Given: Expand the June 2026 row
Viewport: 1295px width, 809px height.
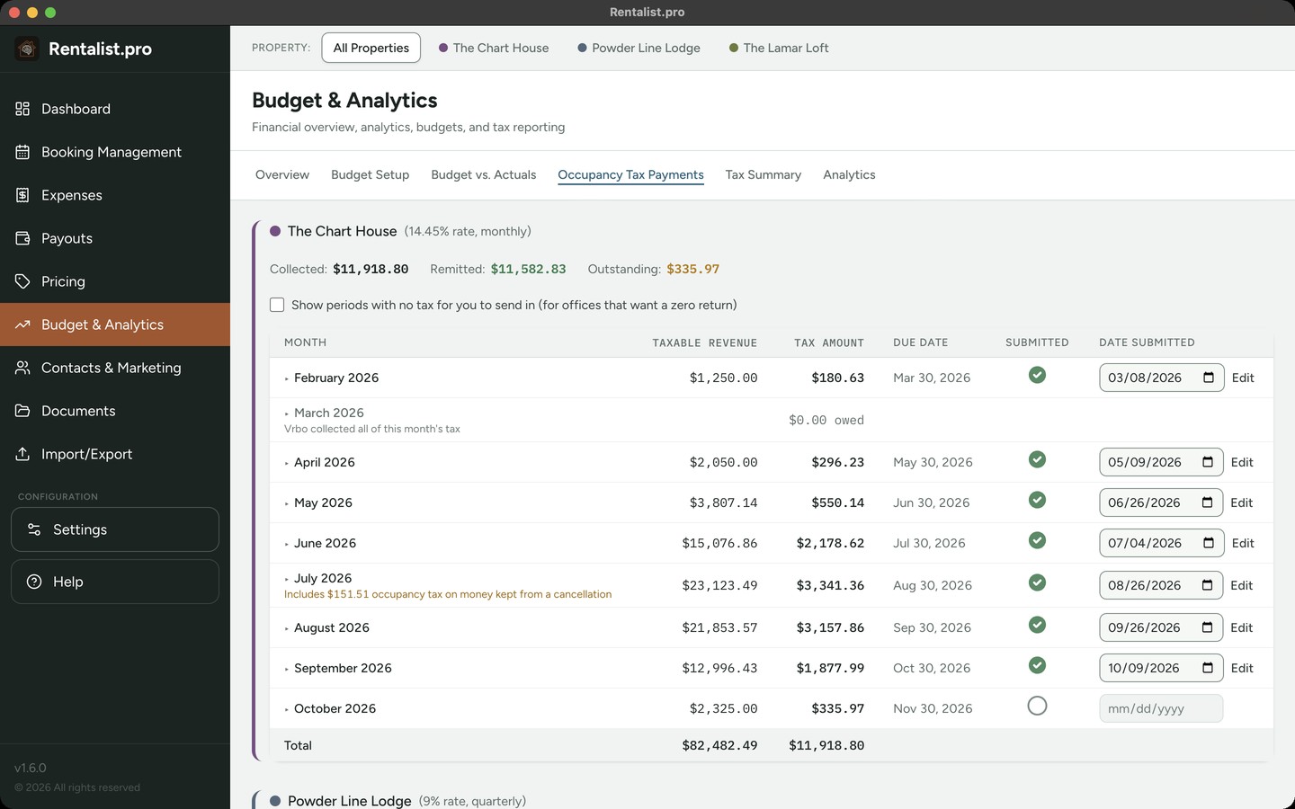Looking at the screenshot, I should pyautogui.click(x=287, y=544).
